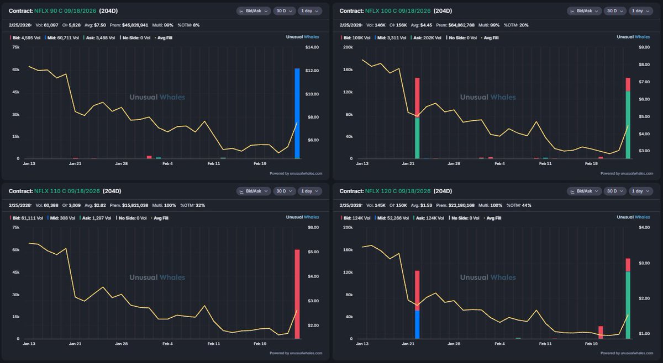Toggle Avg Fill legend in NFLX 120 C panel
The height and width of the screenshot is (363, 663).
492,218
